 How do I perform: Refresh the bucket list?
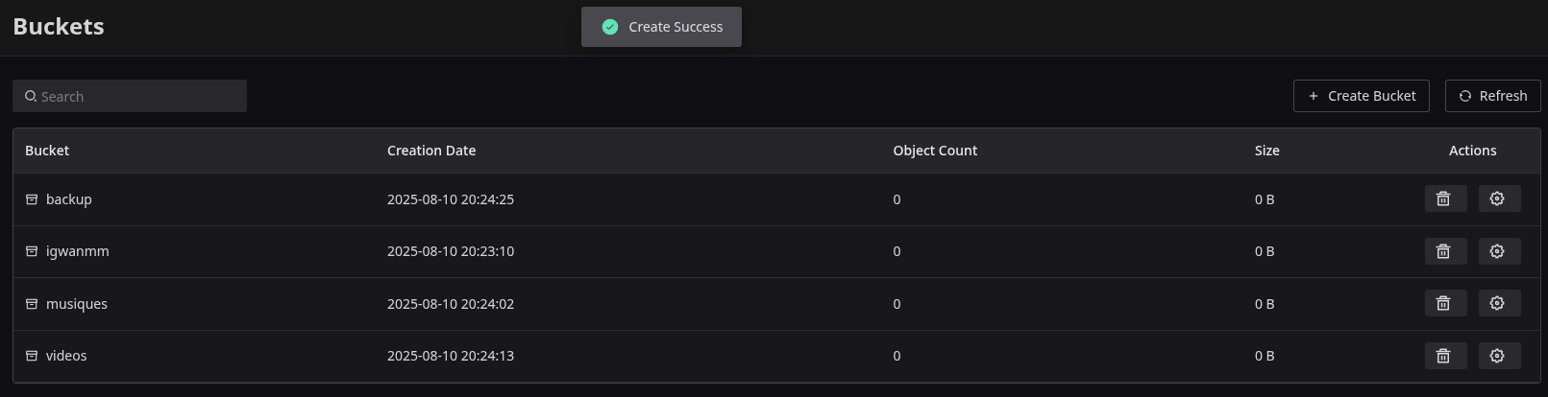(1492, 96)
